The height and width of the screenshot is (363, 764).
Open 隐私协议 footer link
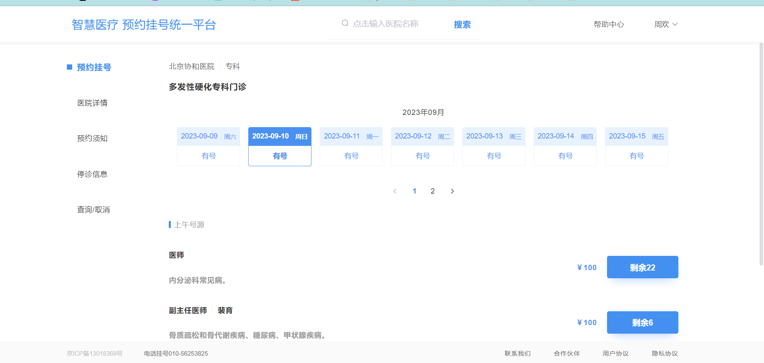(x=665, y=354)
